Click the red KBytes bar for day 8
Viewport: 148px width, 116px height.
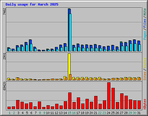click(39, 105)
